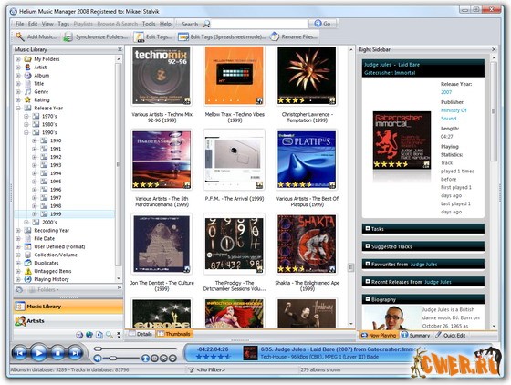Click the Add Music toolbar icon

[x=19, y=36]
